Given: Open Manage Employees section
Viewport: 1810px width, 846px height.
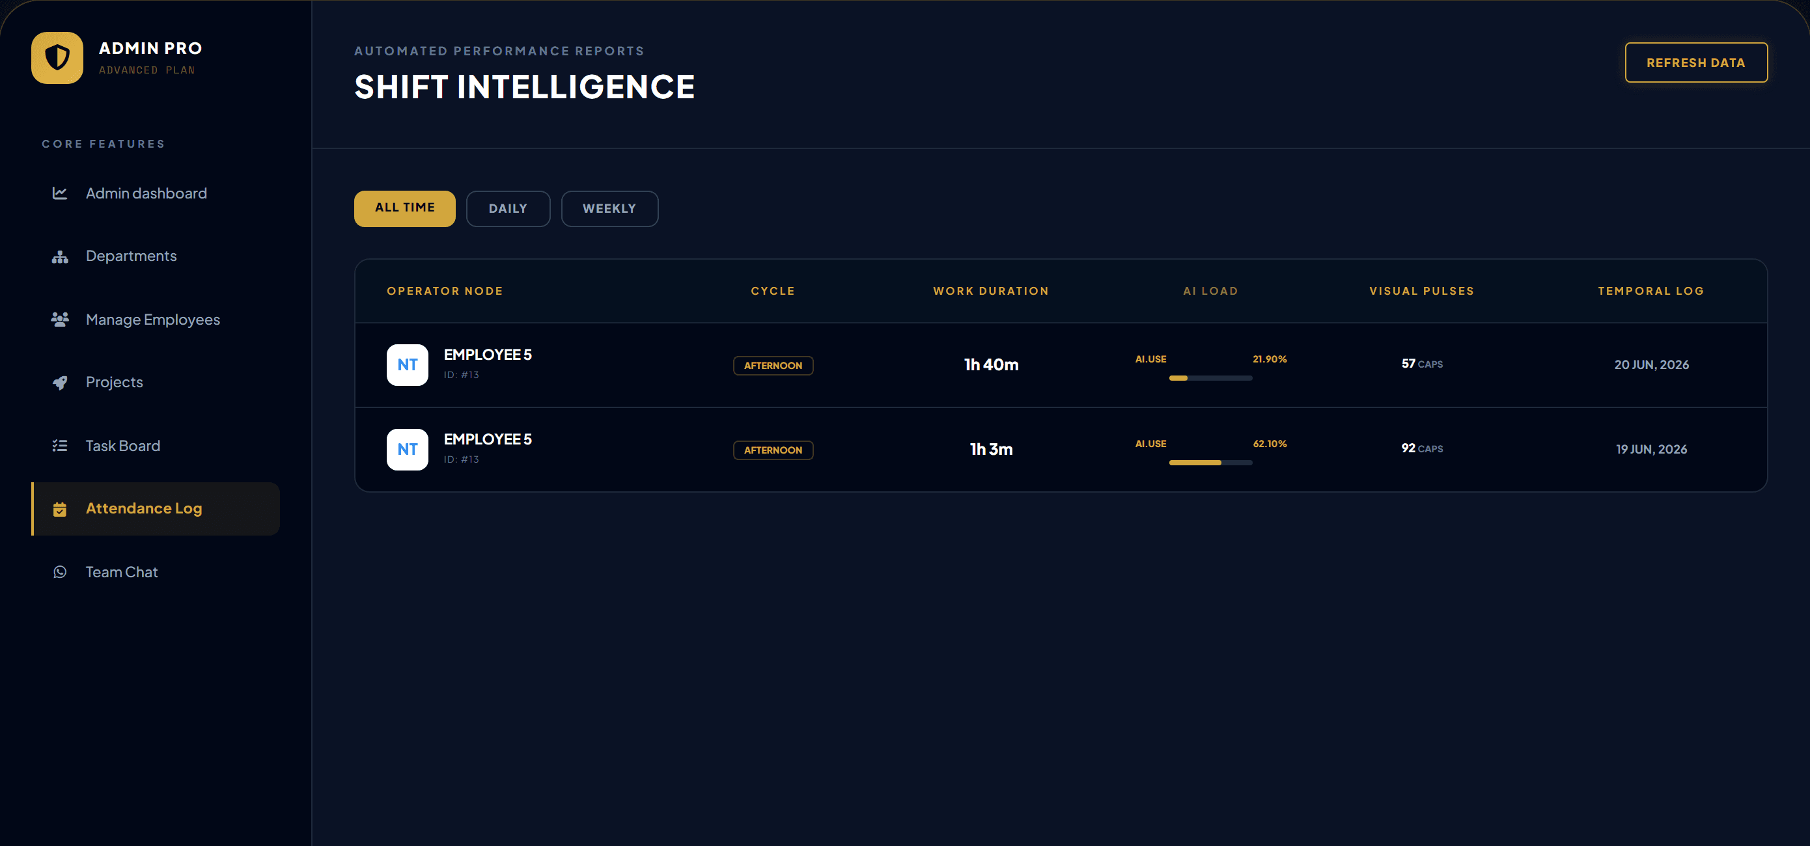Looking at the screenshot, I should (156, 320).
